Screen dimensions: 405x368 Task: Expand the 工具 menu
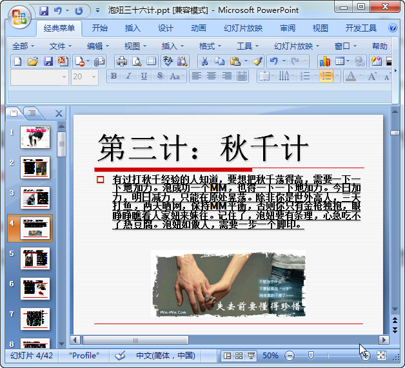[248, 46]
